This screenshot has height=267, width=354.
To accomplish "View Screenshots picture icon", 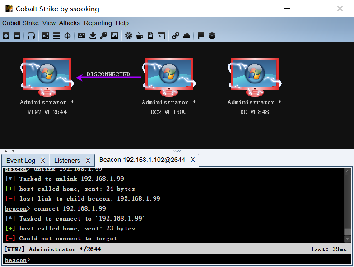I will pos(114,36).
